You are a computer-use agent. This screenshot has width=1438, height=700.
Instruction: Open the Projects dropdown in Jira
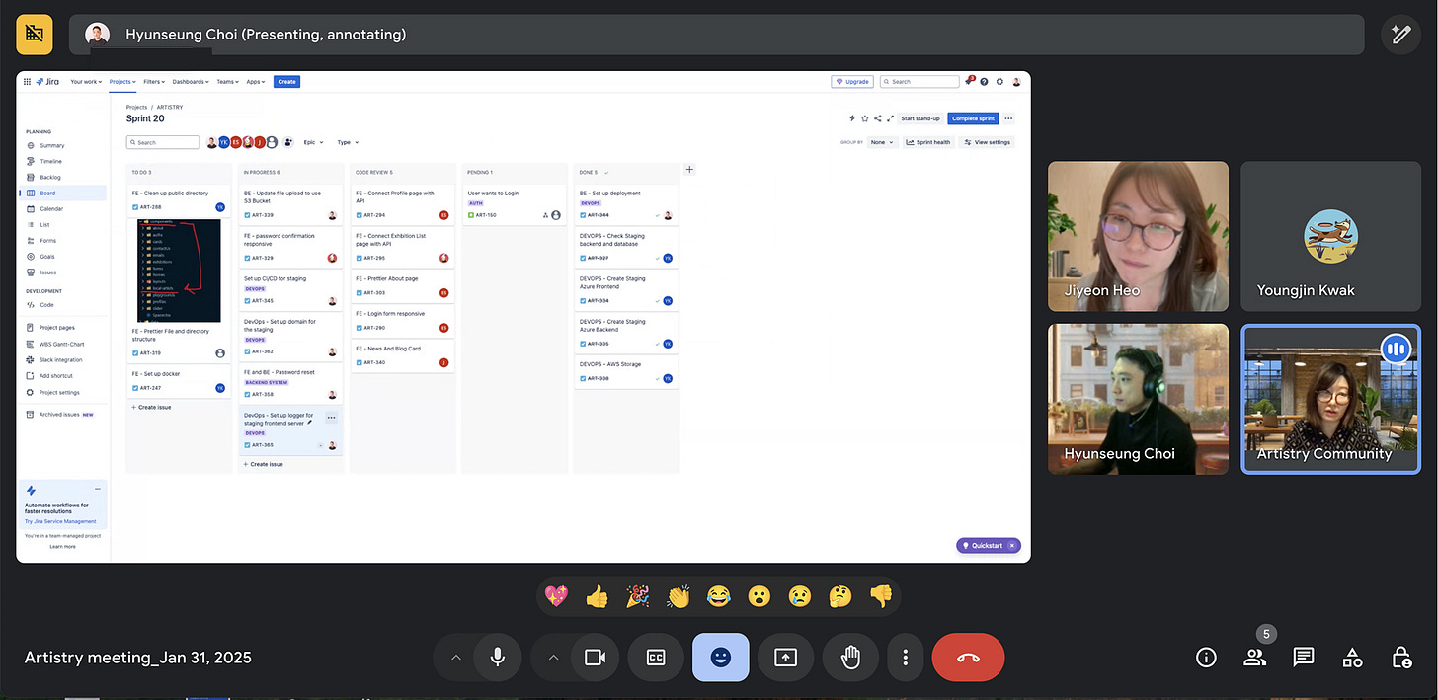coord(122,82)
